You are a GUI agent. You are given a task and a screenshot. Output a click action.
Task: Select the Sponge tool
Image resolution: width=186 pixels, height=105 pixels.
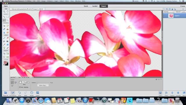8,32
